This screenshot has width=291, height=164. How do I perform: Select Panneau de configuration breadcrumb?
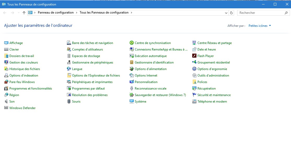coord(56,12)
